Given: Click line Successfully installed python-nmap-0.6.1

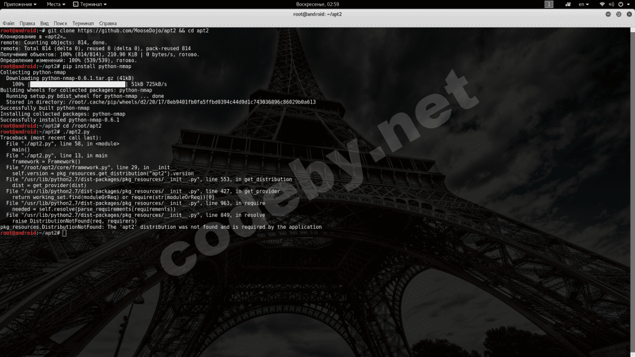Looking at the screenshot, I should point(60,120).
